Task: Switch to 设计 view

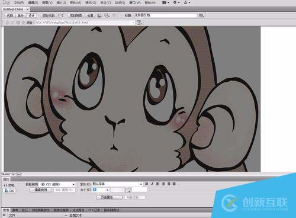Action: [x=31, y=15]
